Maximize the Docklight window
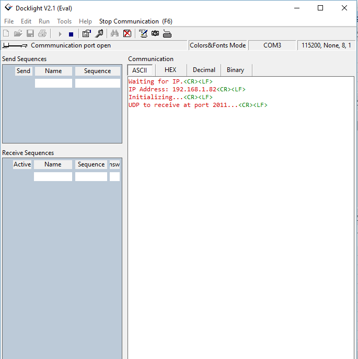358x359 pixels. pyautogui.click(x=320, y=8)
